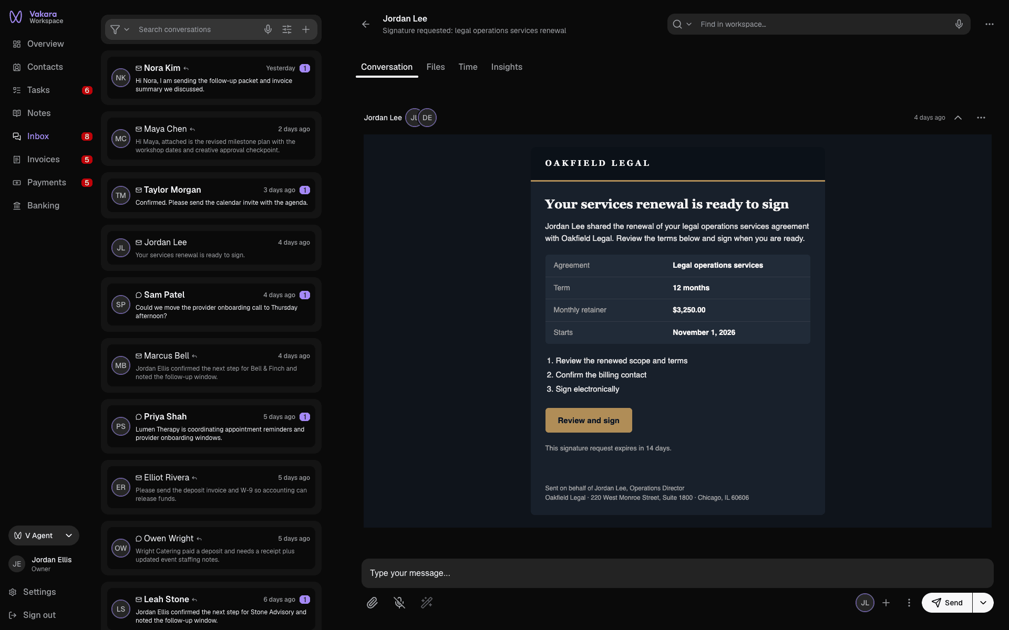1009x630 pixels.
Task: Open Priya Shah conversation
Action: click(x=211, y=426)
